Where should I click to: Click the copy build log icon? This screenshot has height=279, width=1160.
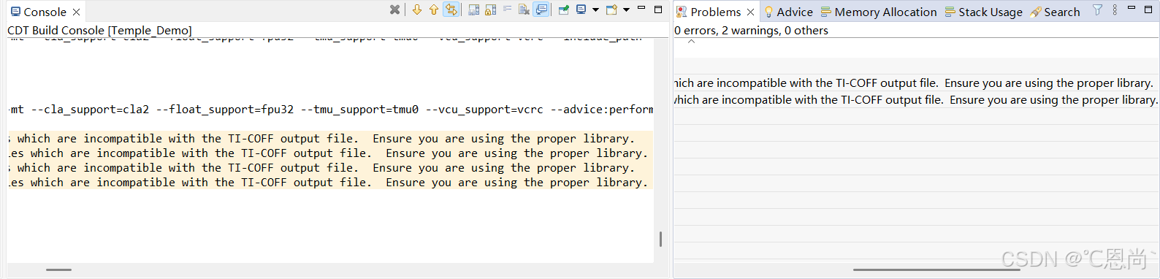point(473,9)
